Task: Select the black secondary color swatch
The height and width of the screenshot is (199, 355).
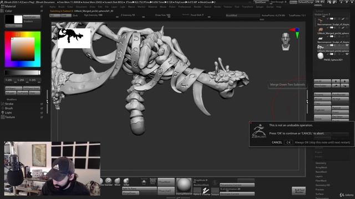Action: point(9,19)
